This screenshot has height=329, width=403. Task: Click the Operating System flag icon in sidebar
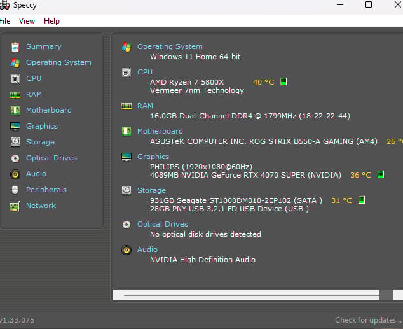pos(15,63)
